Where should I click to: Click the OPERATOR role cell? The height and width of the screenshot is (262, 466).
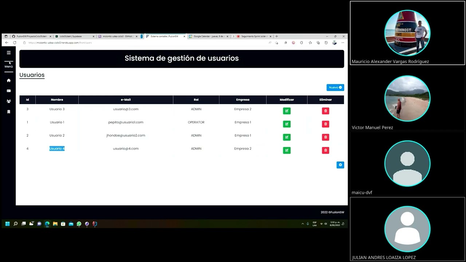pos(196,122)
